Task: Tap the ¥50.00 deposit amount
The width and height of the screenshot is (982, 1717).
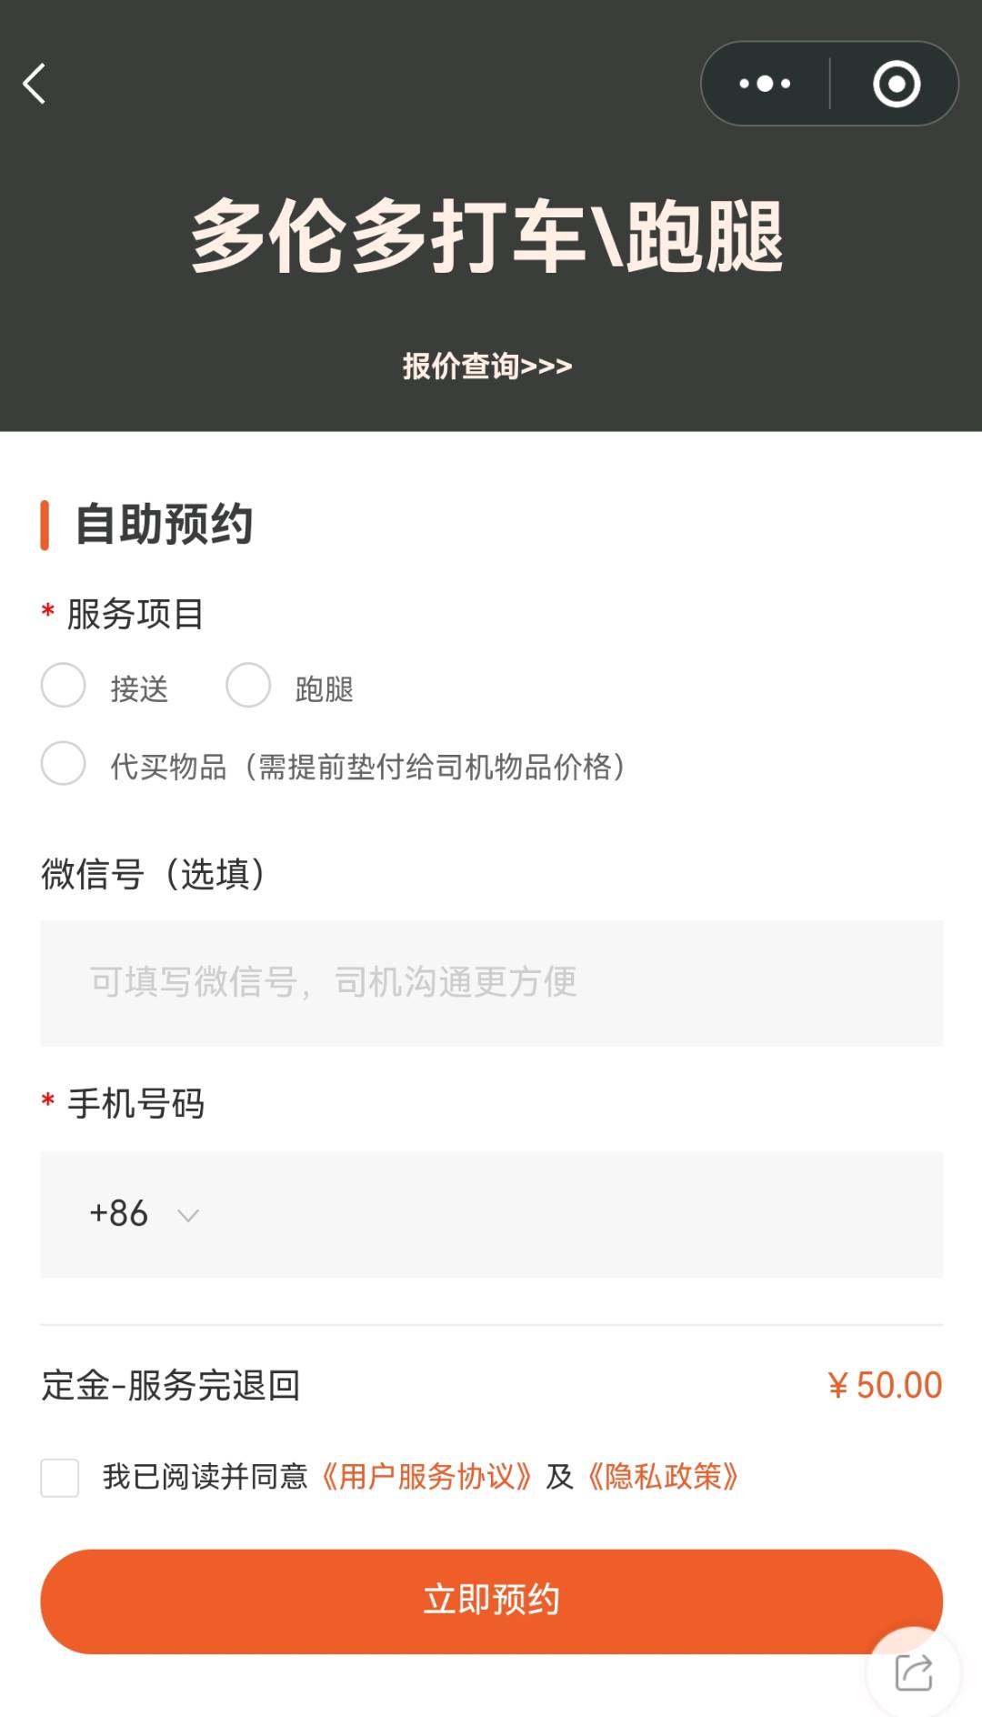Action: point(885,1385)
